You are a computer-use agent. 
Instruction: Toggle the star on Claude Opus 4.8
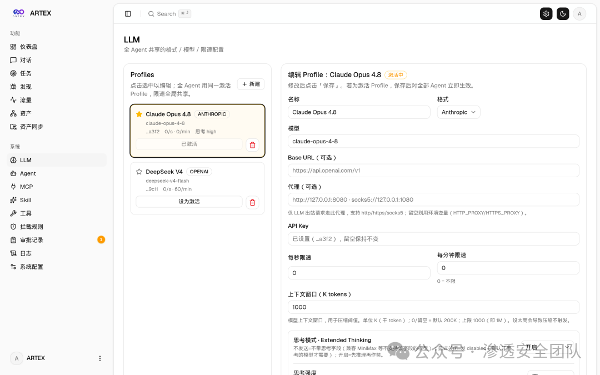(139, 114)
